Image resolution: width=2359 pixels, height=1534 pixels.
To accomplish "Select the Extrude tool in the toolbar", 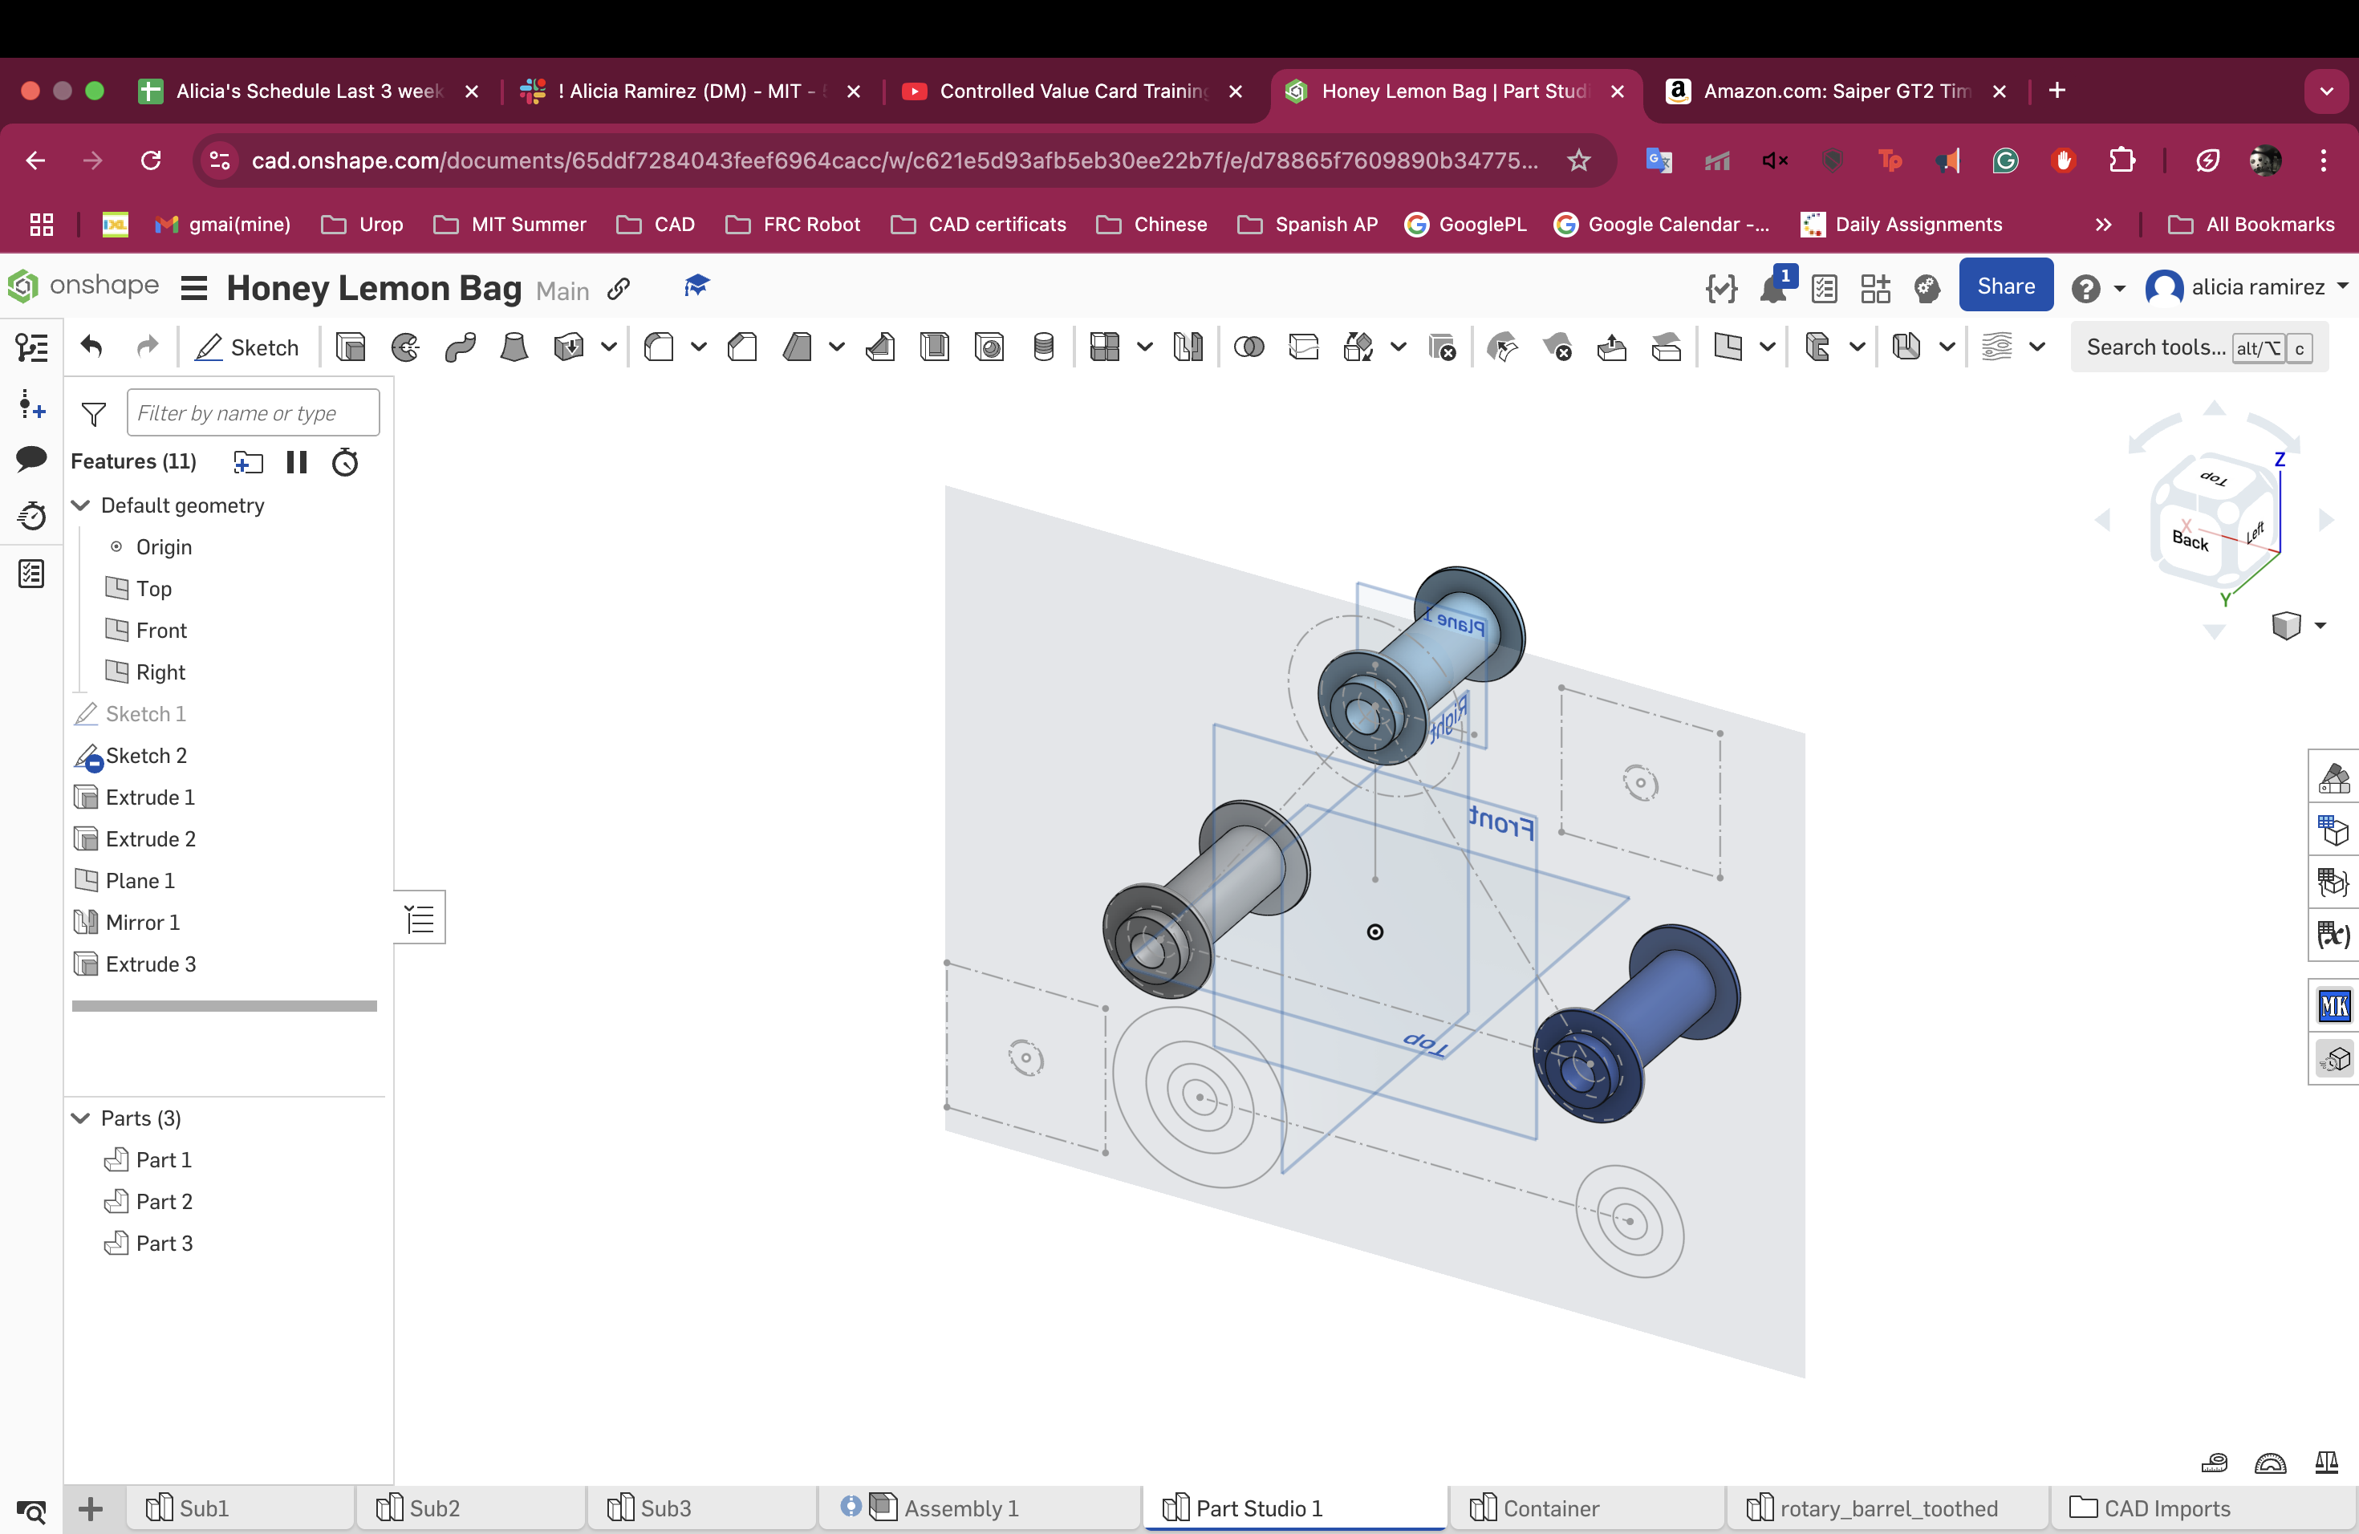I will coord(350,347).
